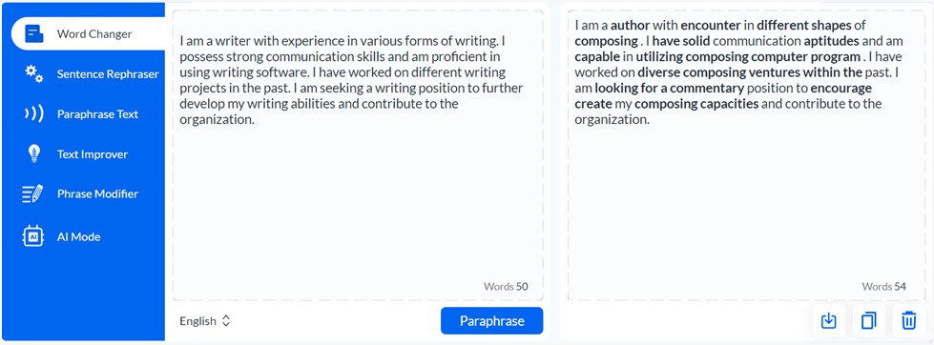
Task: Click the Text Improver lightbulb icon
Action: (34, 154)
